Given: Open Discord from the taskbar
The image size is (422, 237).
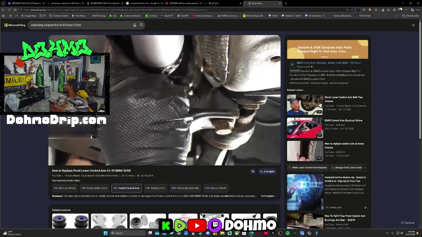Looking at the screenshot, I should point(208,233).
